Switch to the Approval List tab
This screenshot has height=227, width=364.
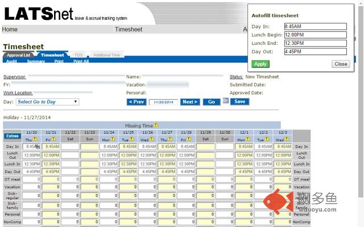(19, 55)
